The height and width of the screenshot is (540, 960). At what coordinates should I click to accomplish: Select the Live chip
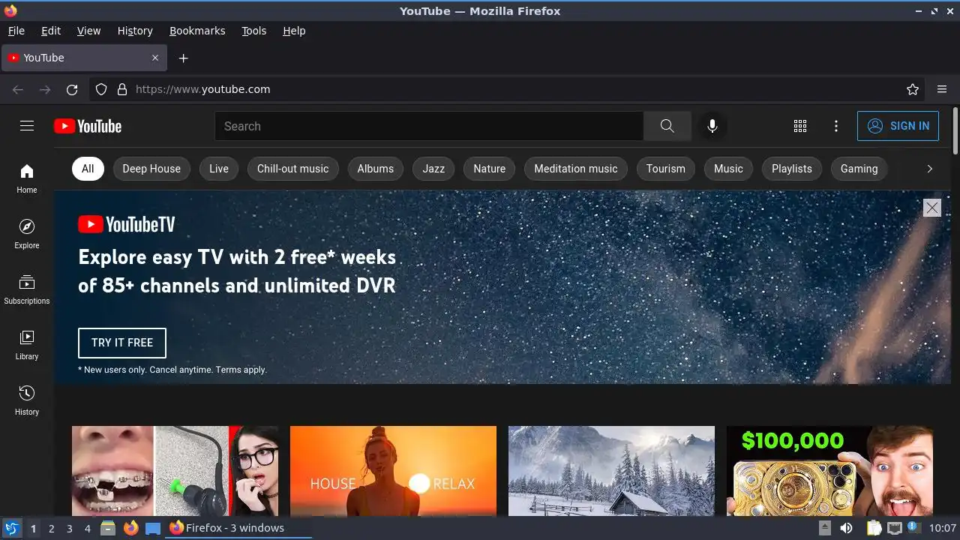point(219,169)
